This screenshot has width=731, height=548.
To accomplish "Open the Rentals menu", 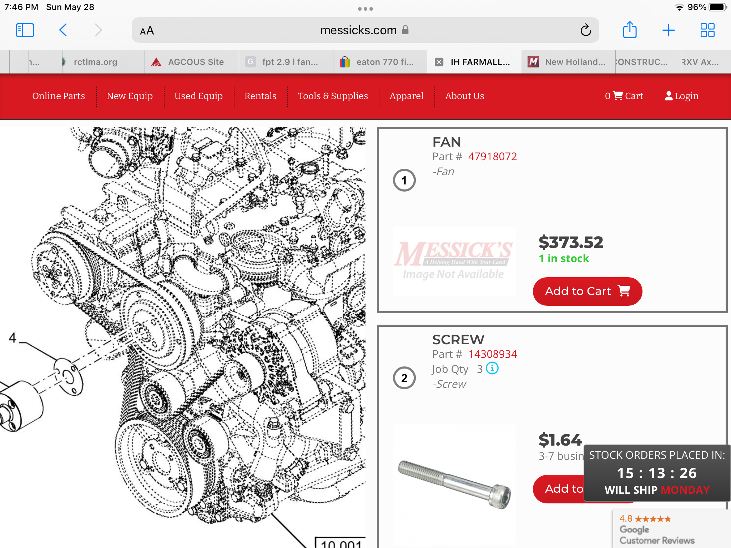I will [260, 96].
